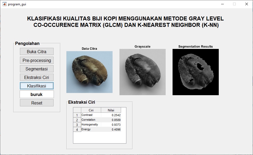Close the program_gui window
253x155 pixels.
[246, 4]
